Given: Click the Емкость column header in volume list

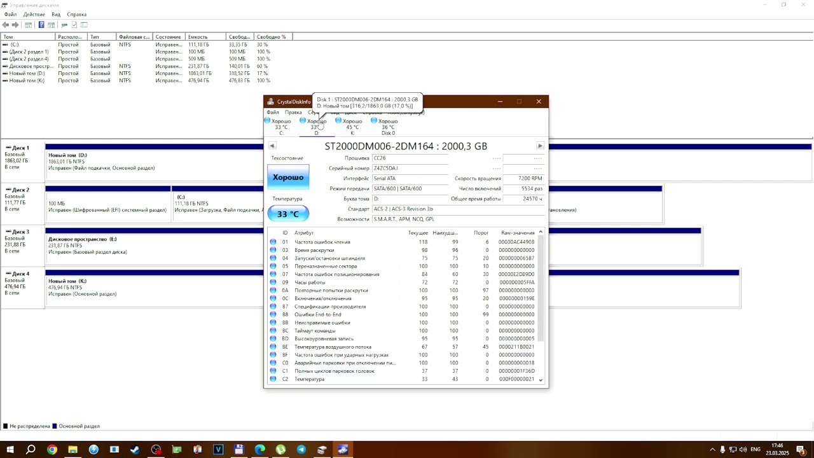Looking at the screenshot, I should coord(205,37).
